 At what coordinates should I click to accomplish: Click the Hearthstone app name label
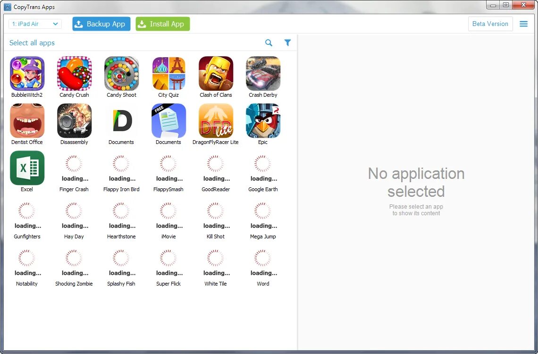click(121, 236)
